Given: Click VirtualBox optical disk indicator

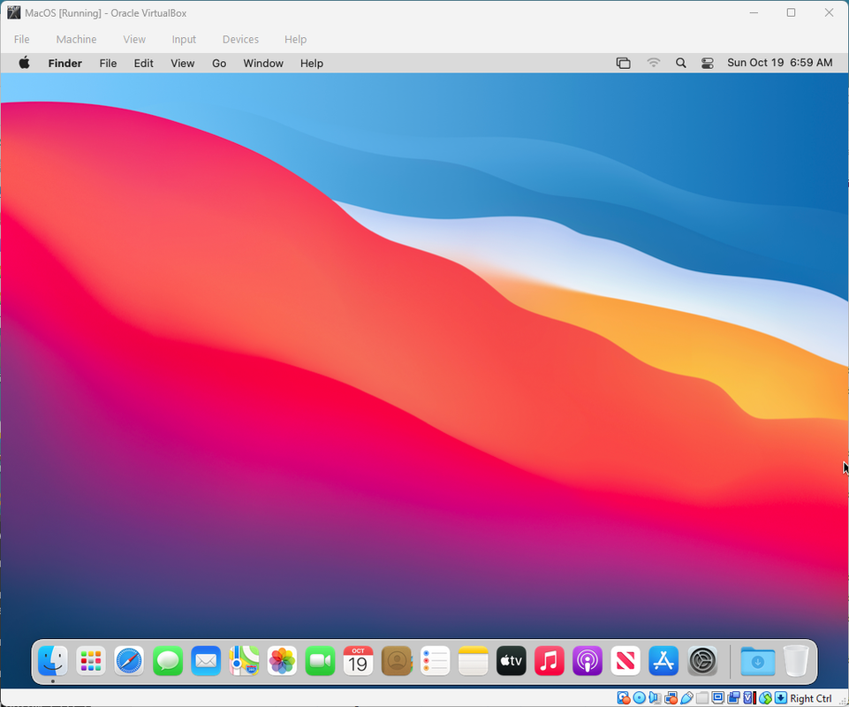Looking at the screenshot, I should (x=640, y=698).
